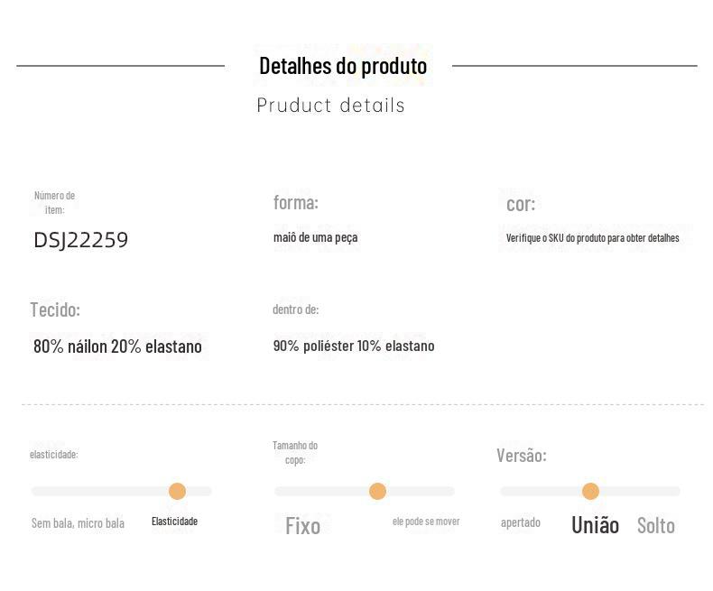Image resolution: width=713 pixels, height=591 pixels.
Task: Click the Versão slider orange handle
Action: (590, 491)
